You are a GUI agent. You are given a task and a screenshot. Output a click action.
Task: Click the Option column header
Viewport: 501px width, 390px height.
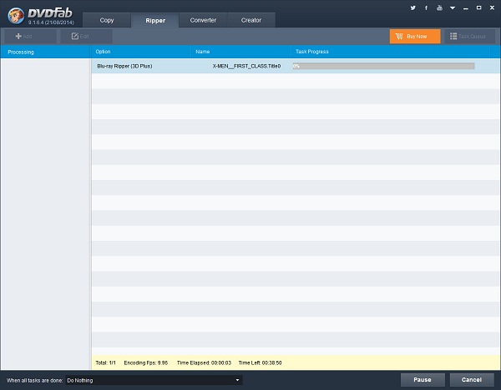(140, 52)
